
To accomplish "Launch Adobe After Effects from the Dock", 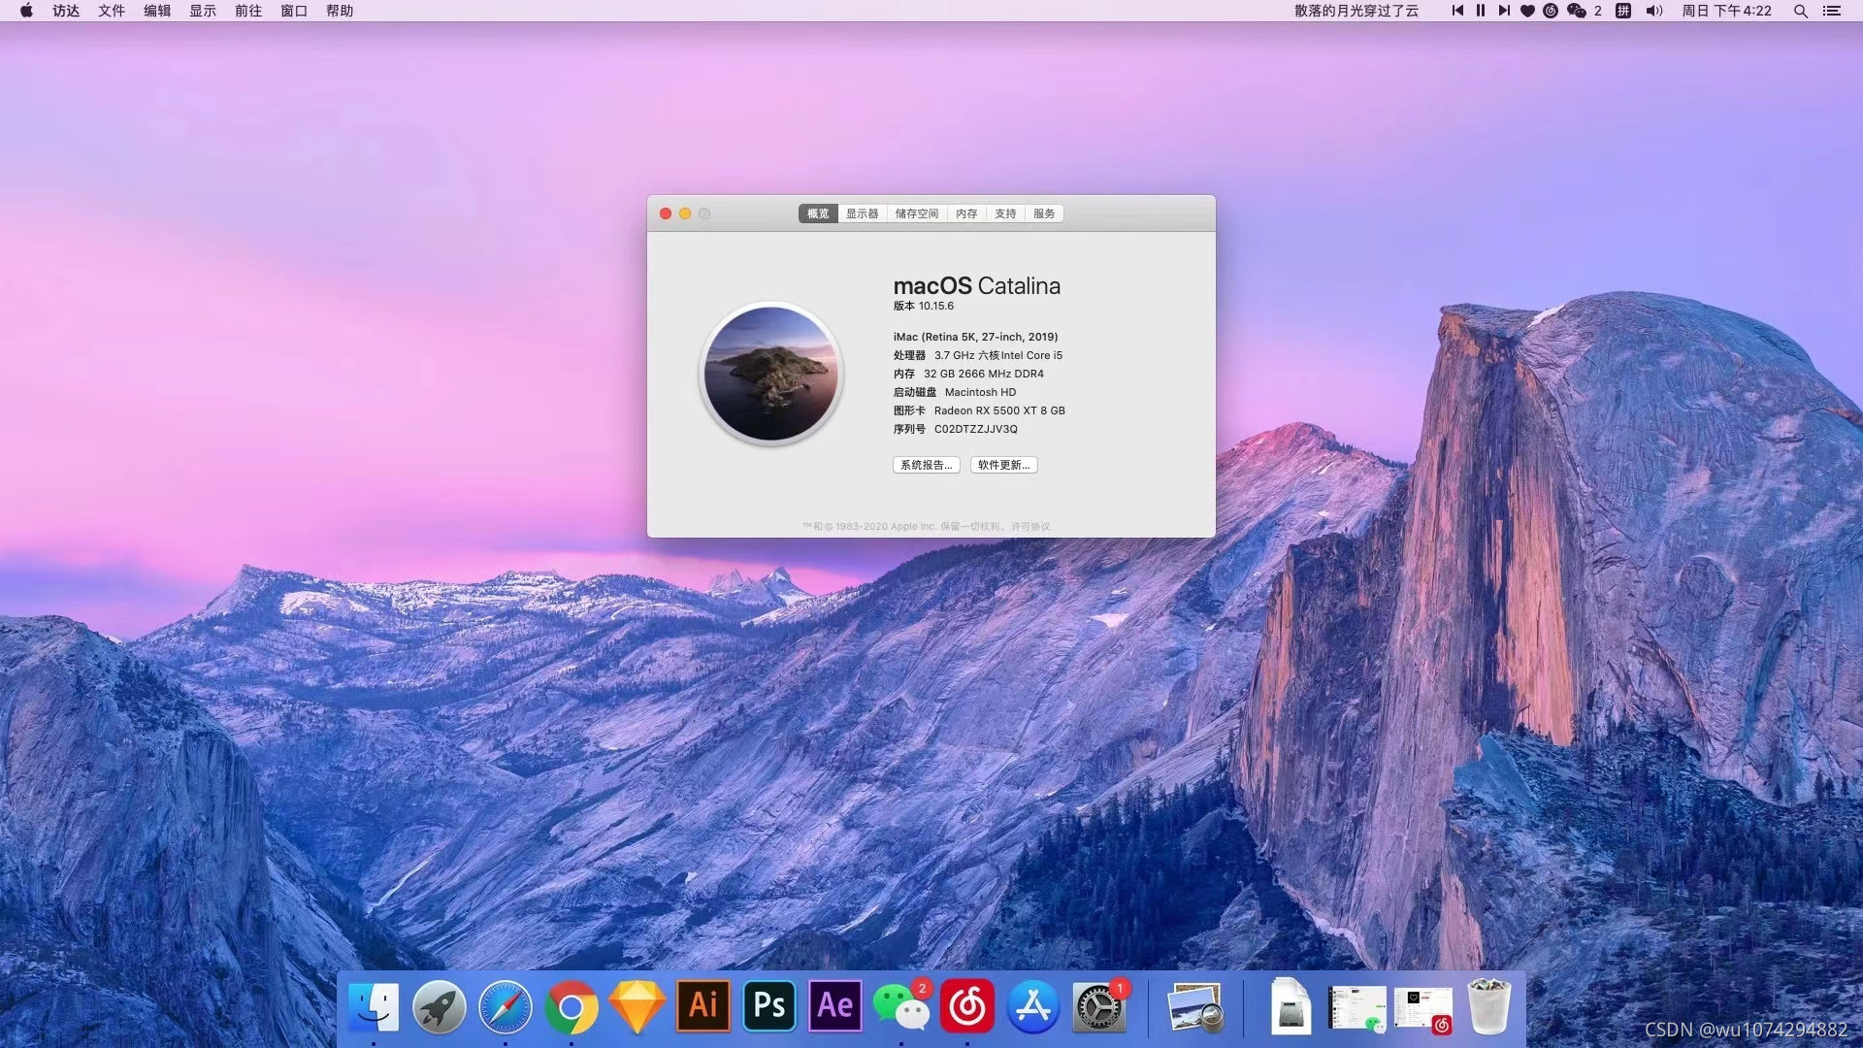I will [x=835, y=1006].
